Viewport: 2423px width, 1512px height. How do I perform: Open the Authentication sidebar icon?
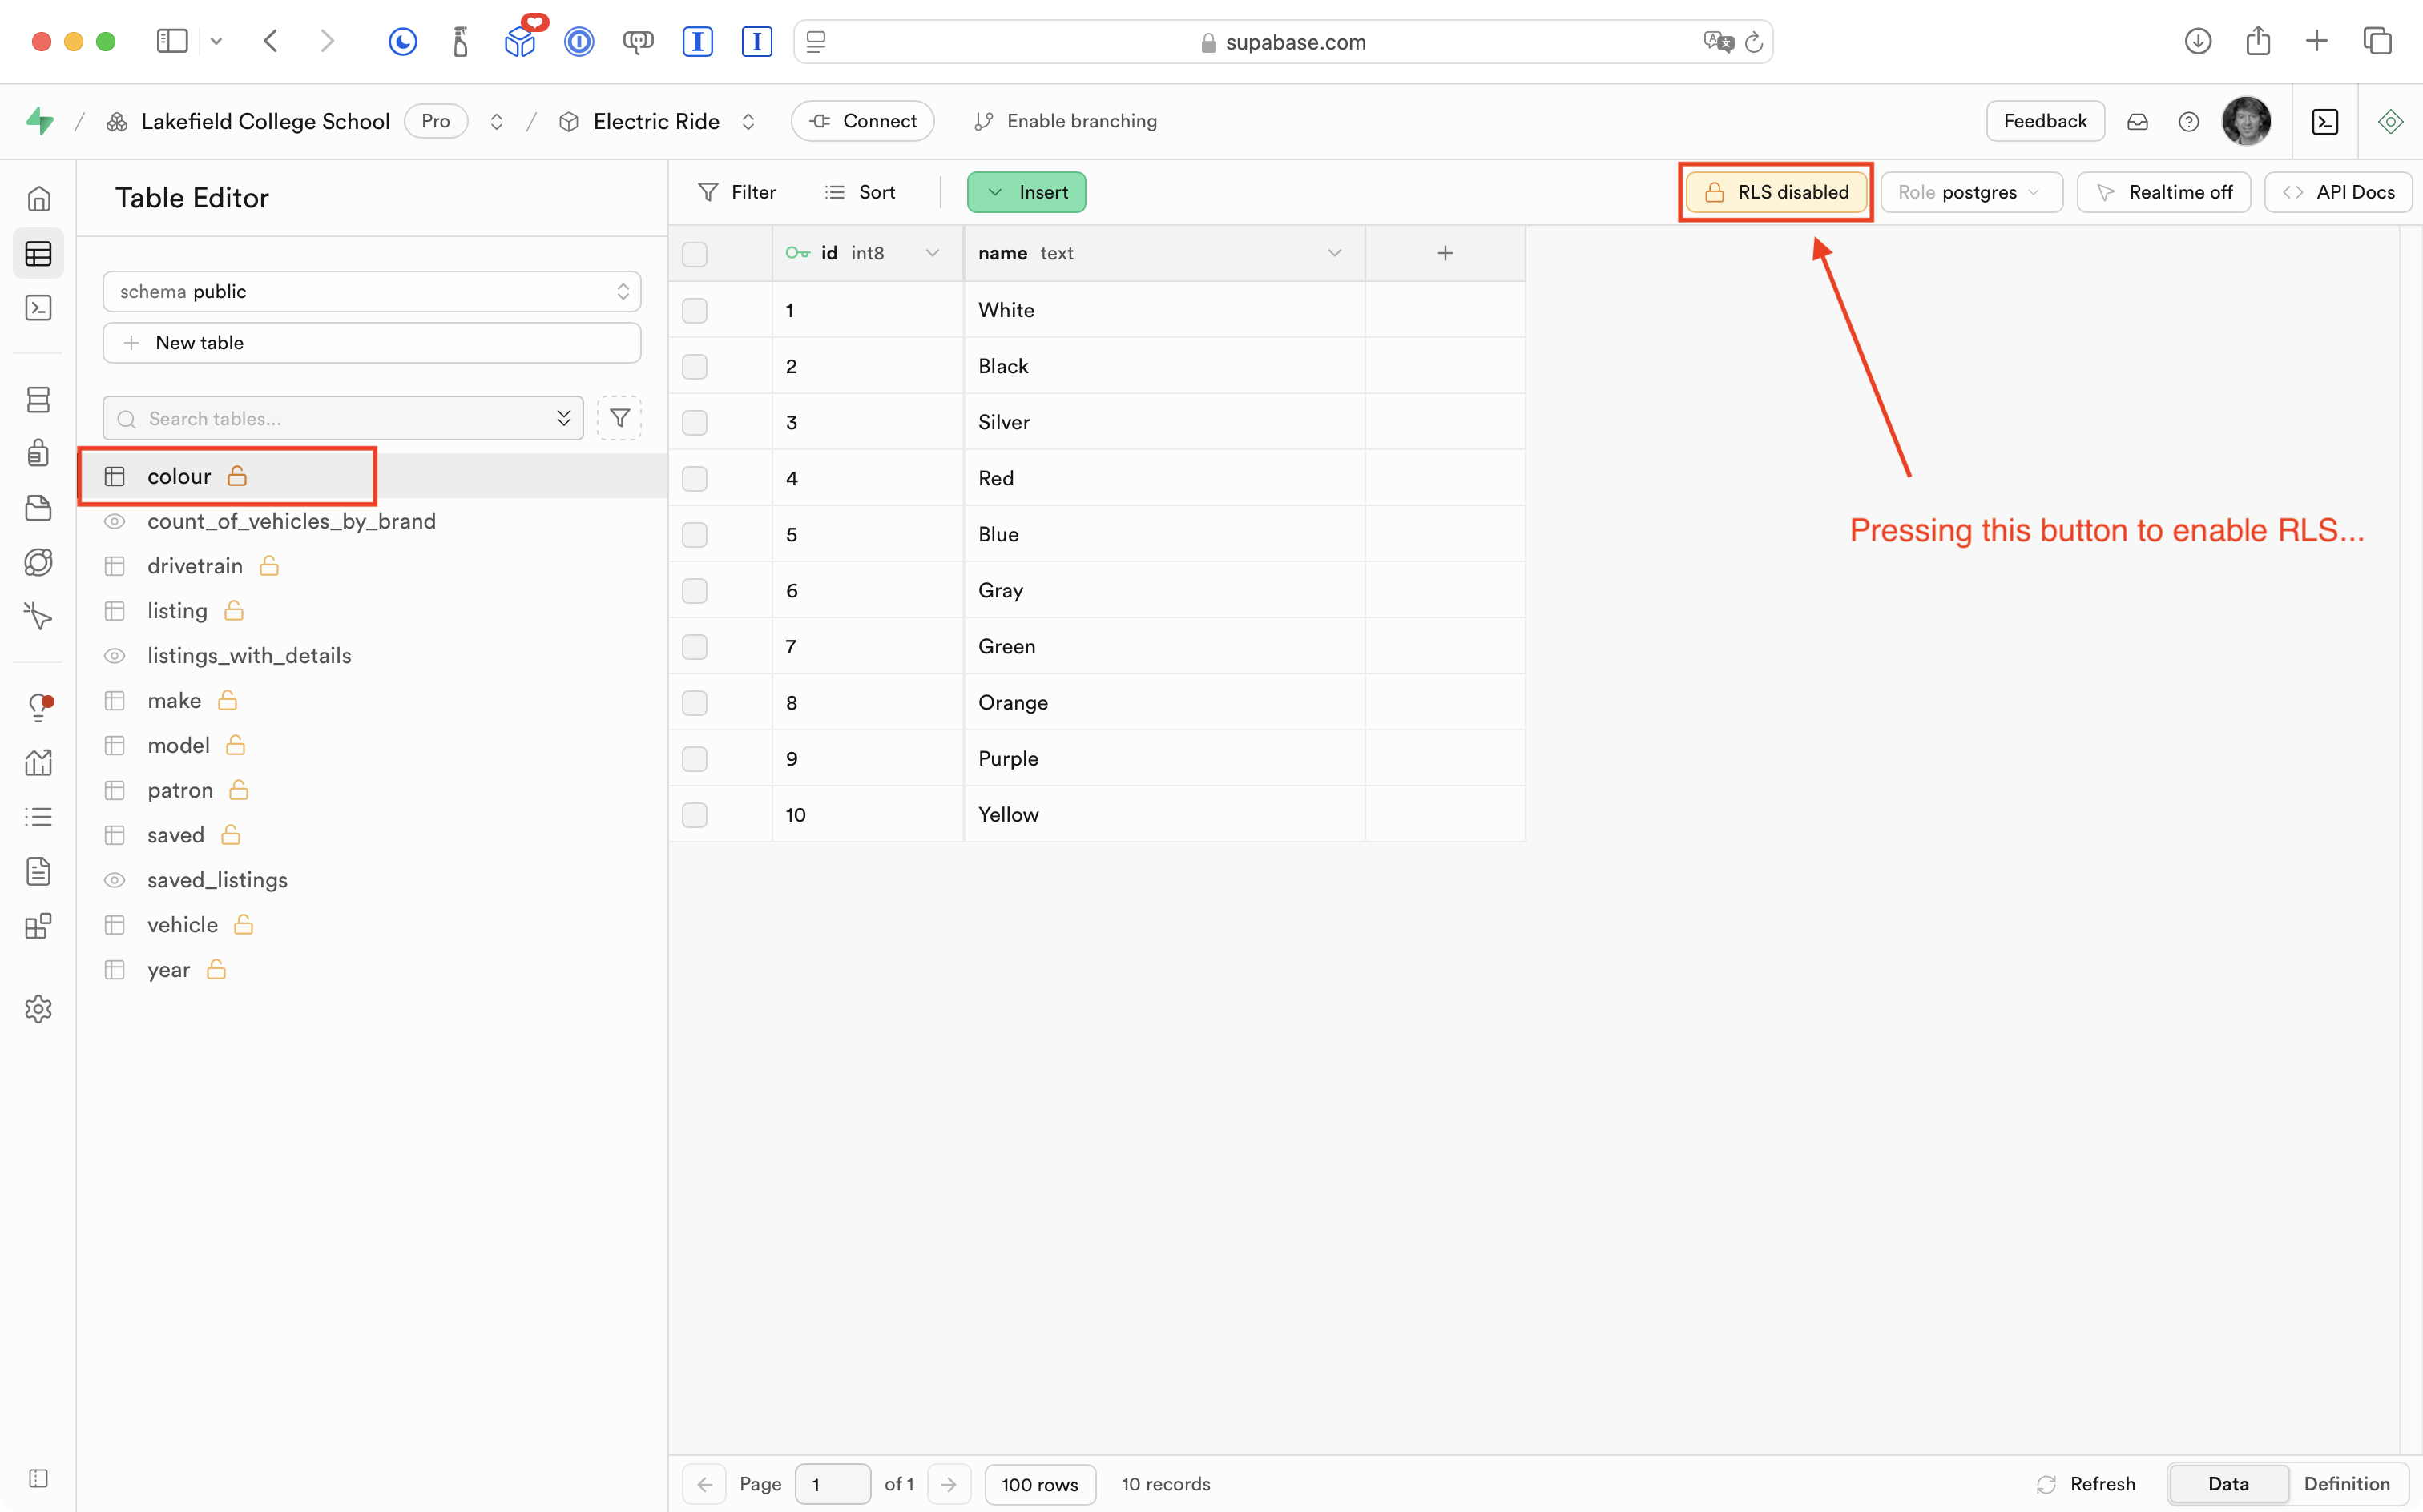tap(38, 453)
